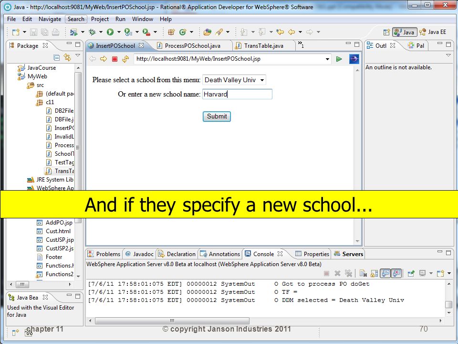Open the Palette view tab
This screenshot has width=458, height=344.
pos(416,46)
